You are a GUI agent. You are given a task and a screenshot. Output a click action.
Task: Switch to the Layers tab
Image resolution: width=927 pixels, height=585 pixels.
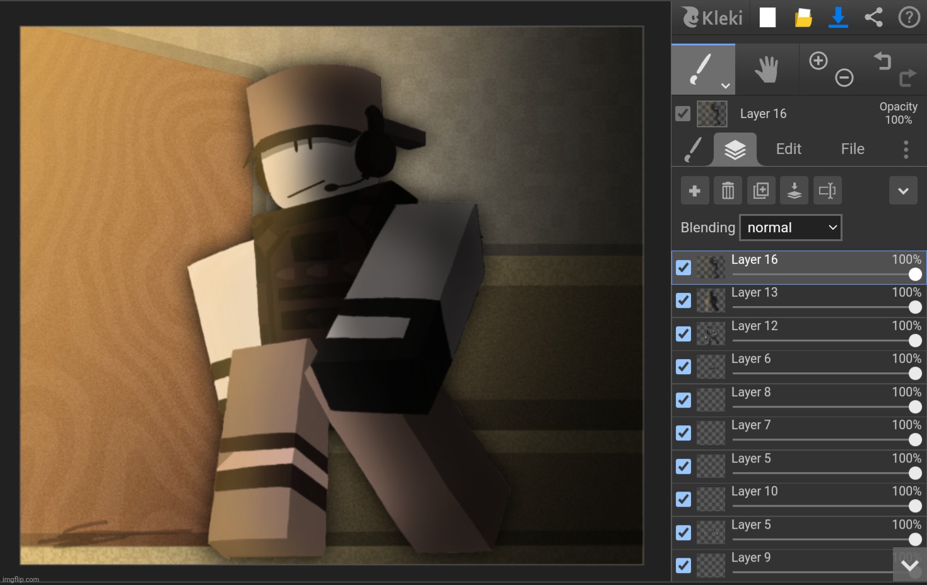(x=735, y=150)
